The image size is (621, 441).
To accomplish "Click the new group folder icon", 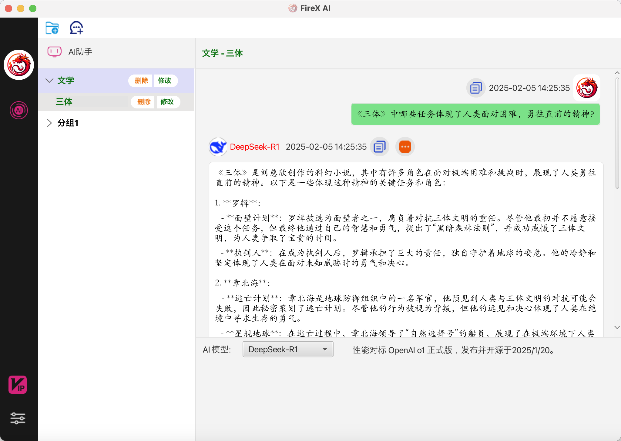I will pos(52,28).
